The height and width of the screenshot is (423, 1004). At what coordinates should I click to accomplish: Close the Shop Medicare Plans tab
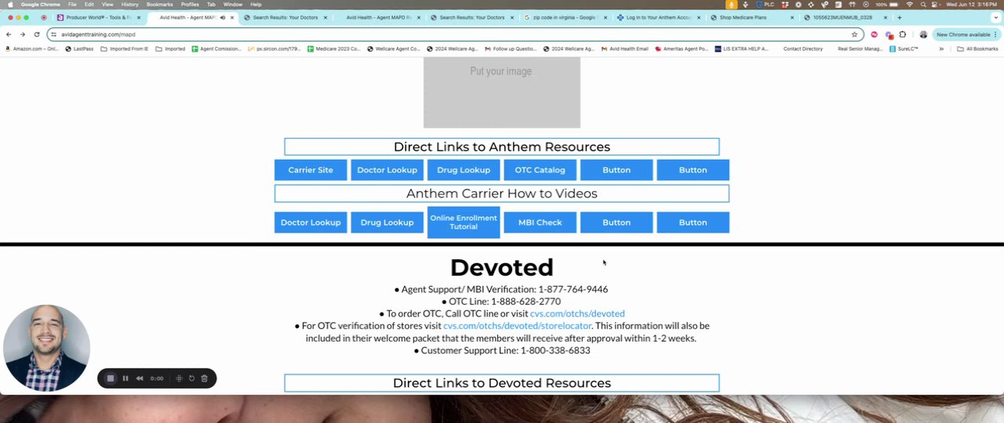(x=792, y=17)
